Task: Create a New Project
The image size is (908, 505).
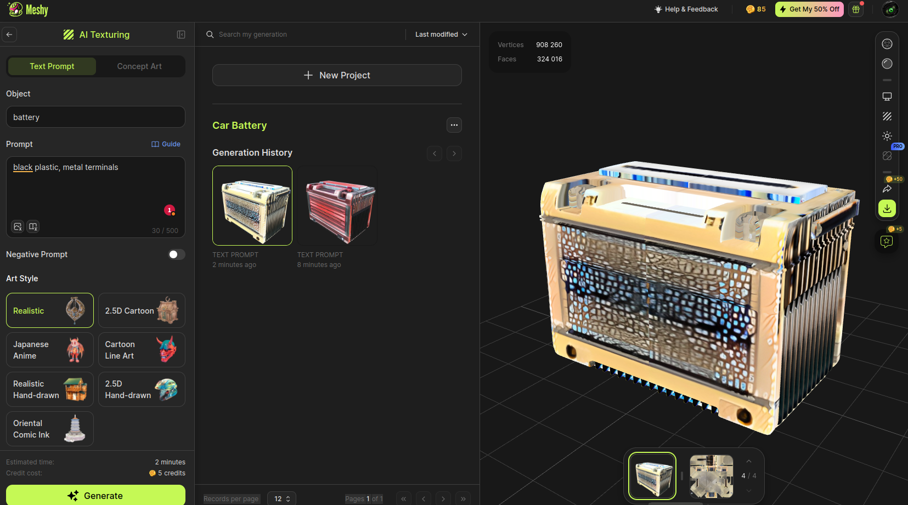Action: (337, 75)
